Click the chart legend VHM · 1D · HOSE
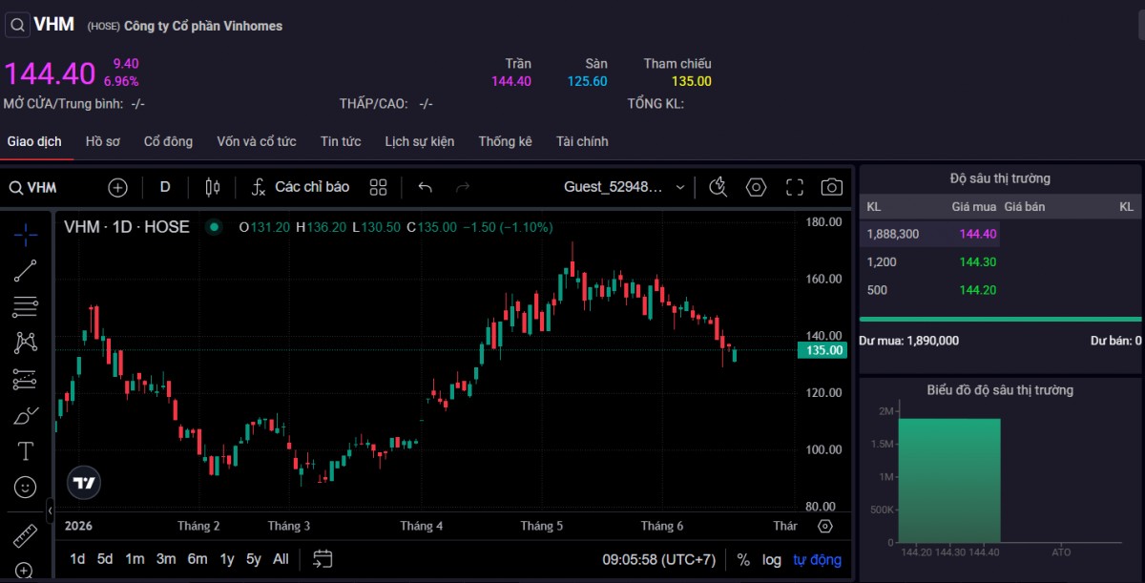Screen dimensions: 1145x583 [x=127, y=227]
